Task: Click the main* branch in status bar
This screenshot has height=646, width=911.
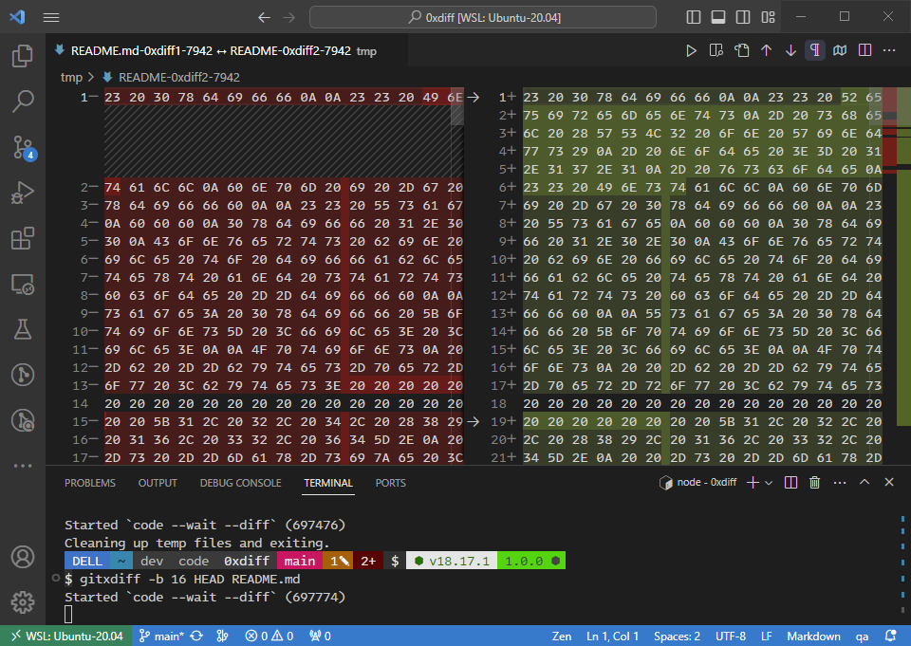Action: [x=161, y=637]
